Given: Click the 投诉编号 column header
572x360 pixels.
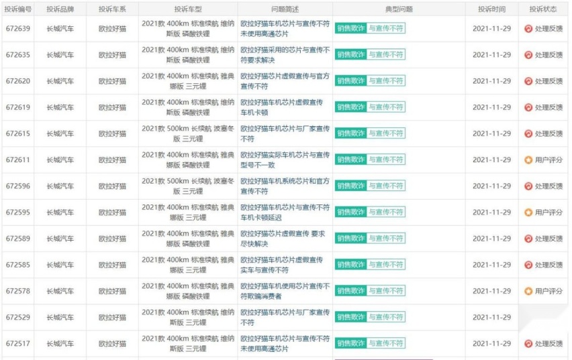Looking at the screenshot, I should (x=18, y=9).
